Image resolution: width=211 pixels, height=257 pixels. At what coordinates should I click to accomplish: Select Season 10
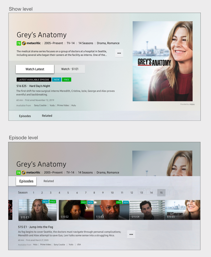[112, 193]
